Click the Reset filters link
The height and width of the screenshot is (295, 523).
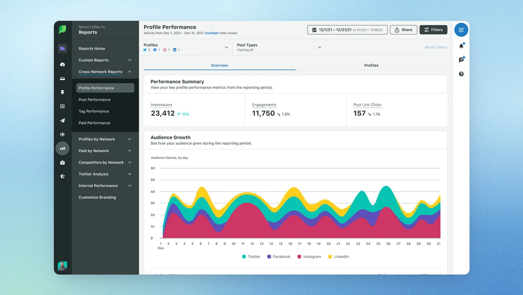click(436, 47)
